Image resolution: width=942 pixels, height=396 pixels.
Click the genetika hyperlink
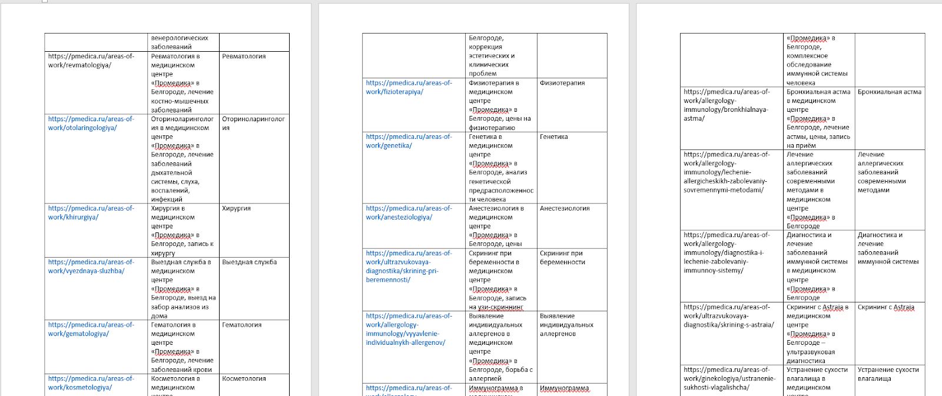pyautogui.click(x=409, y=141)
